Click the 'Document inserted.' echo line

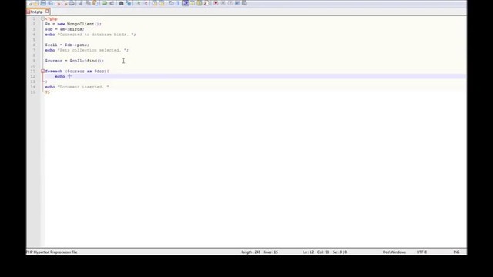(77, 87)
